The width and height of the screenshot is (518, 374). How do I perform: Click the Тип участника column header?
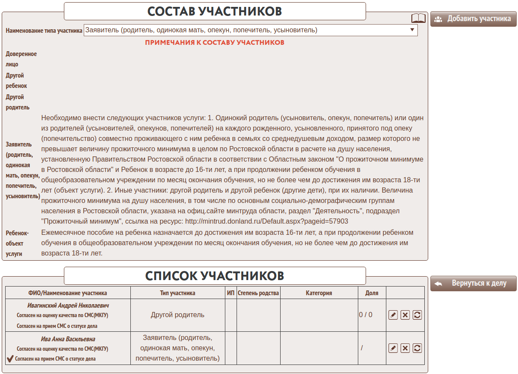click(x=177, y=293)
